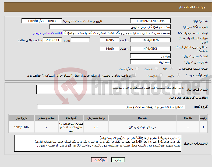Click the row number cell 1
Screen dimensions: 212x167
203,127
